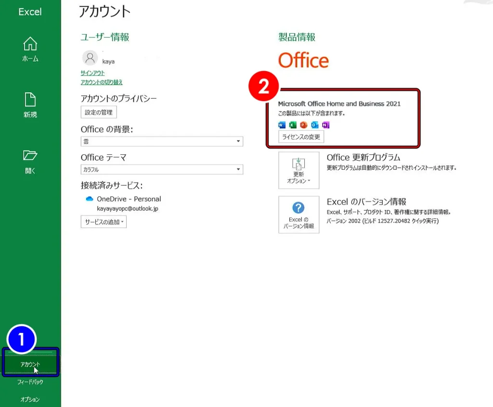Open the New (新規) page
The height and width of the screenshot is (407, 493).
tap(30, 105)
